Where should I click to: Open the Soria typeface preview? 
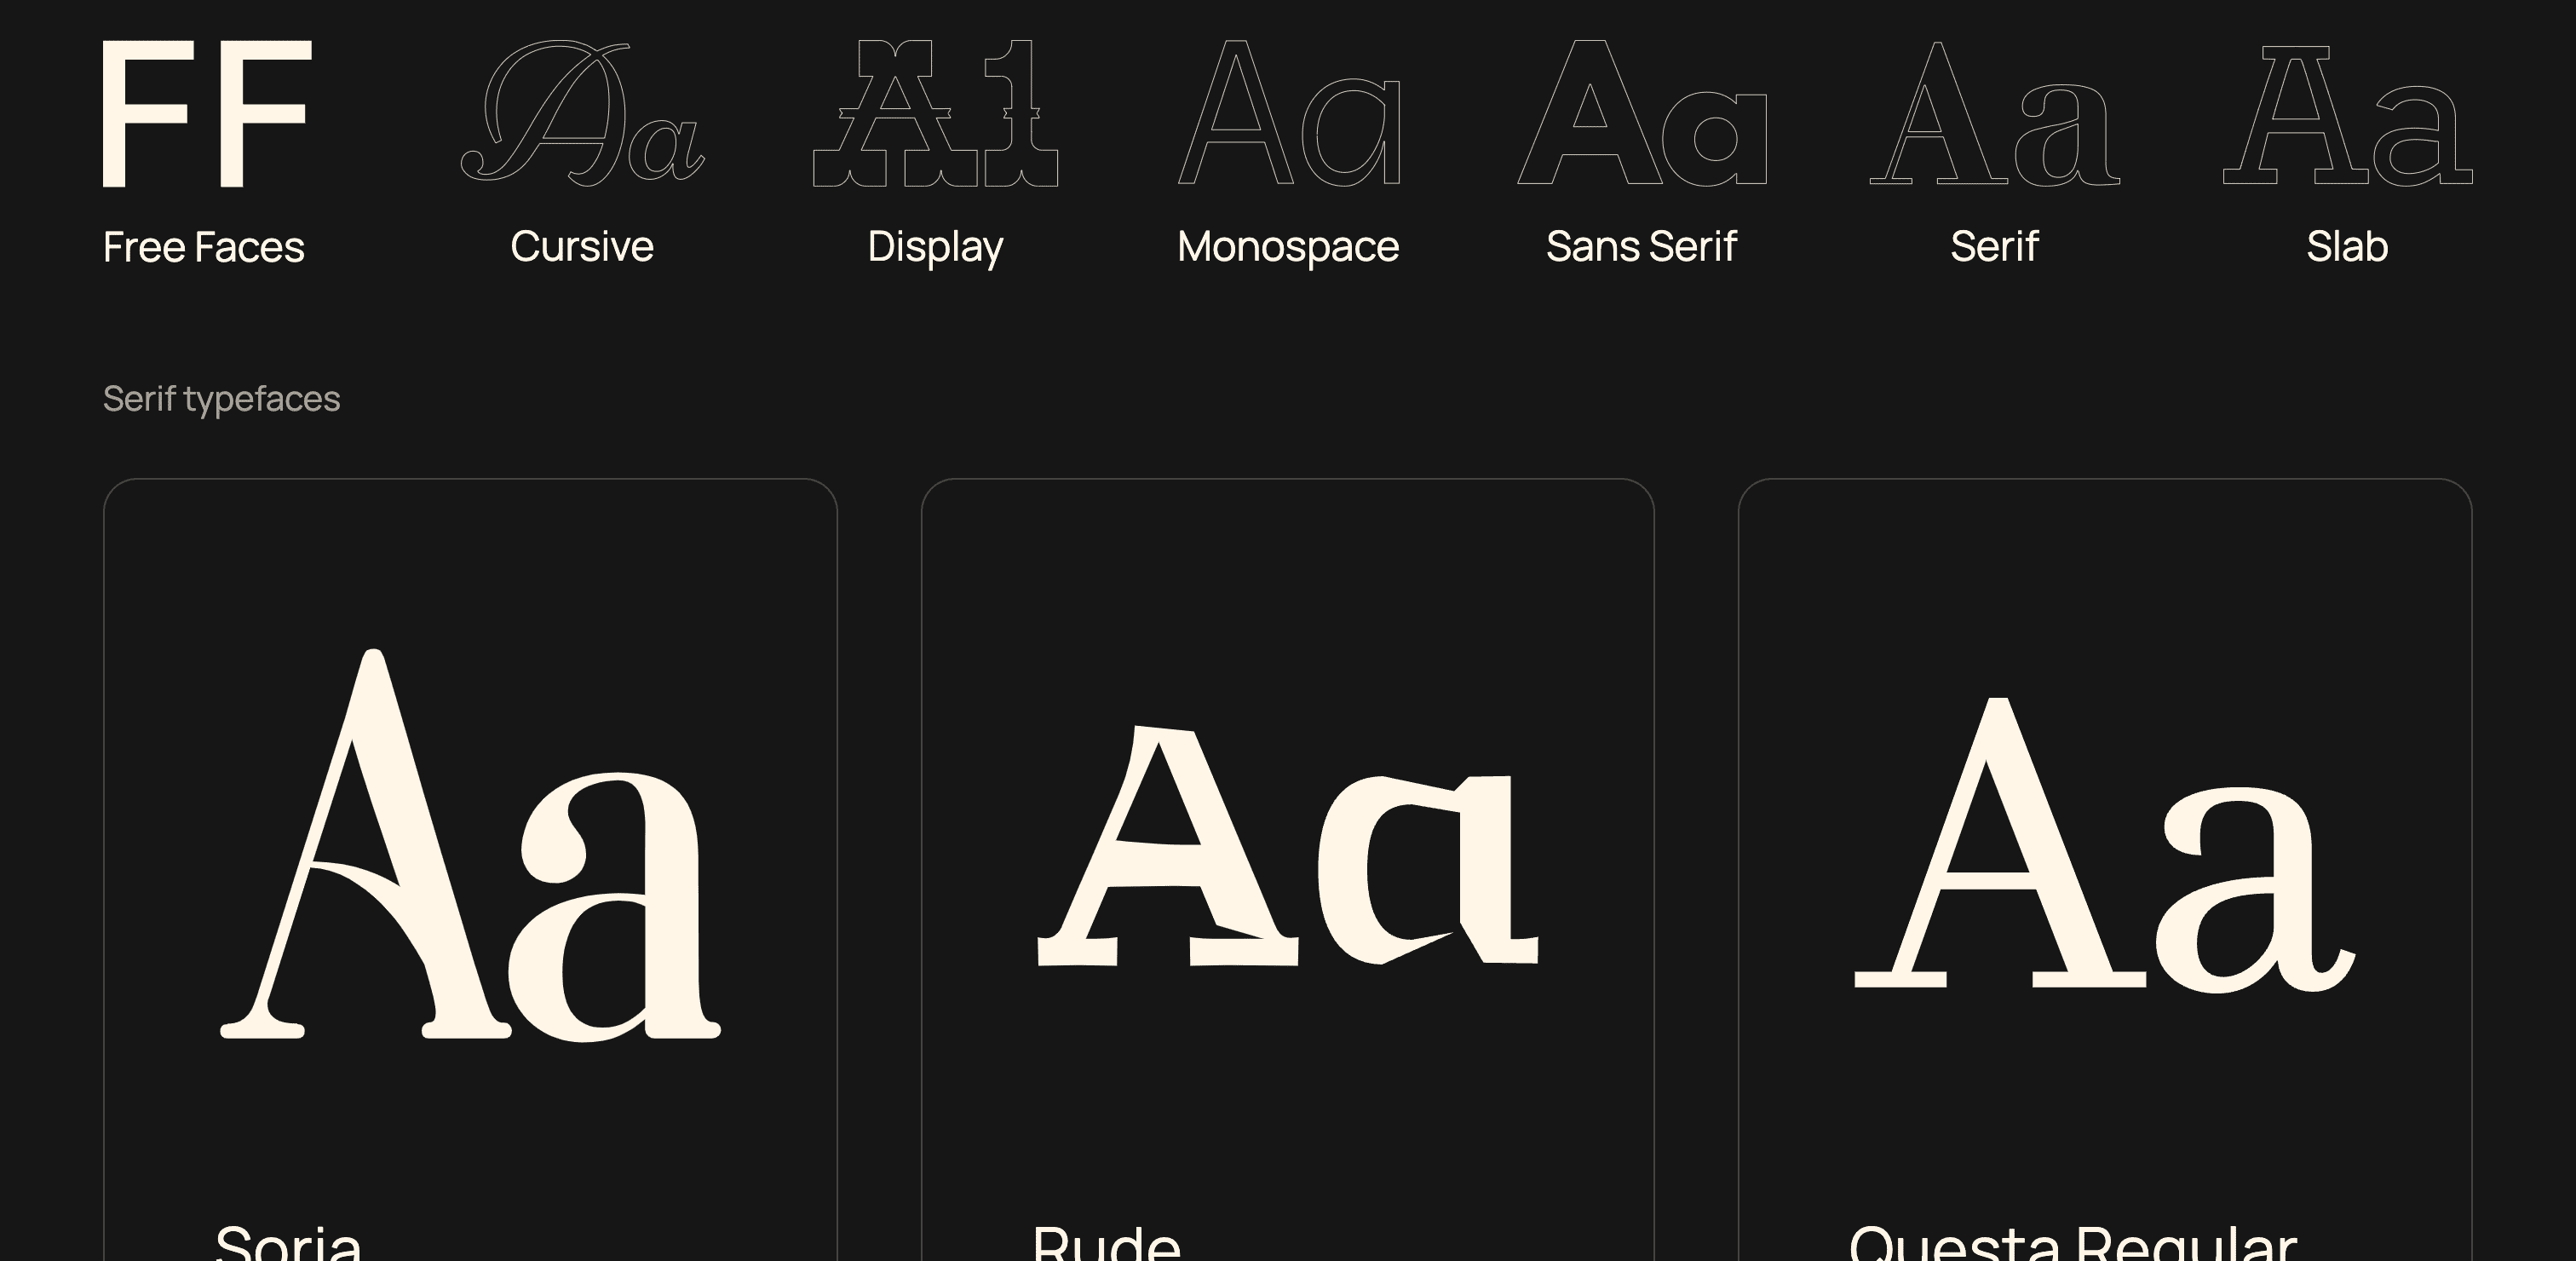[470, 845]
